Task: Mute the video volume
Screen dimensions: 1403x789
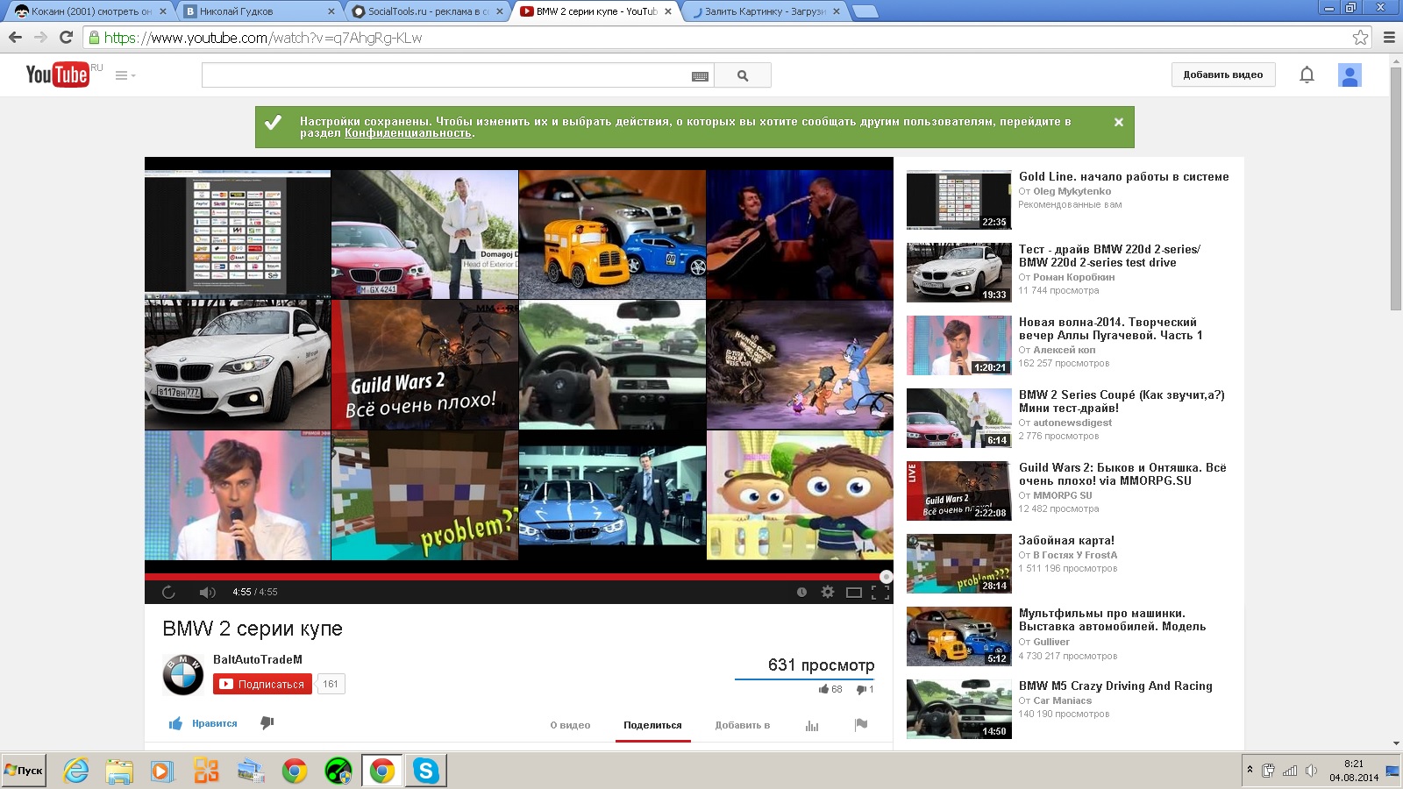Action: pos(207,592)
